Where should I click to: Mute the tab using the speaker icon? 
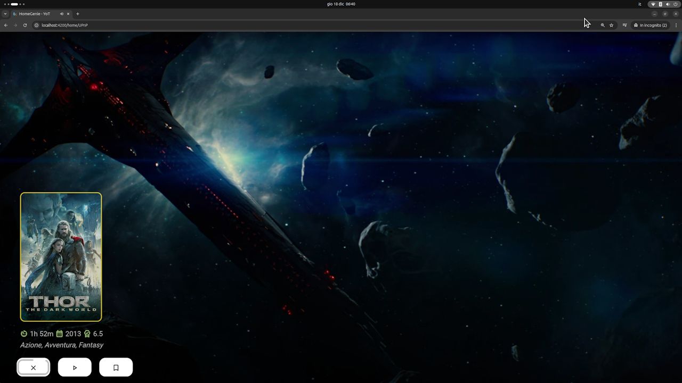point(61,14)
